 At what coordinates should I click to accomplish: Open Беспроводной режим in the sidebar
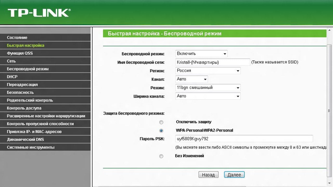[x=45, y=69]
